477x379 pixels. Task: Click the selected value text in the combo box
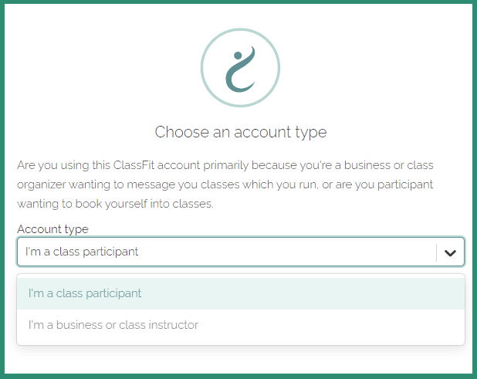[82, 252]
